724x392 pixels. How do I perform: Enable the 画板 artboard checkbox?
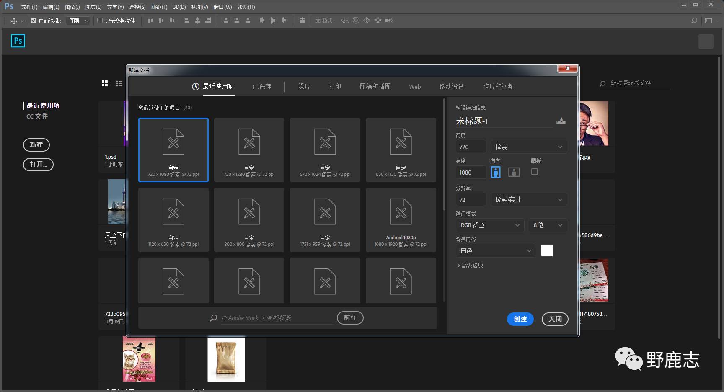pyautogui.click(x=535, y=172)
